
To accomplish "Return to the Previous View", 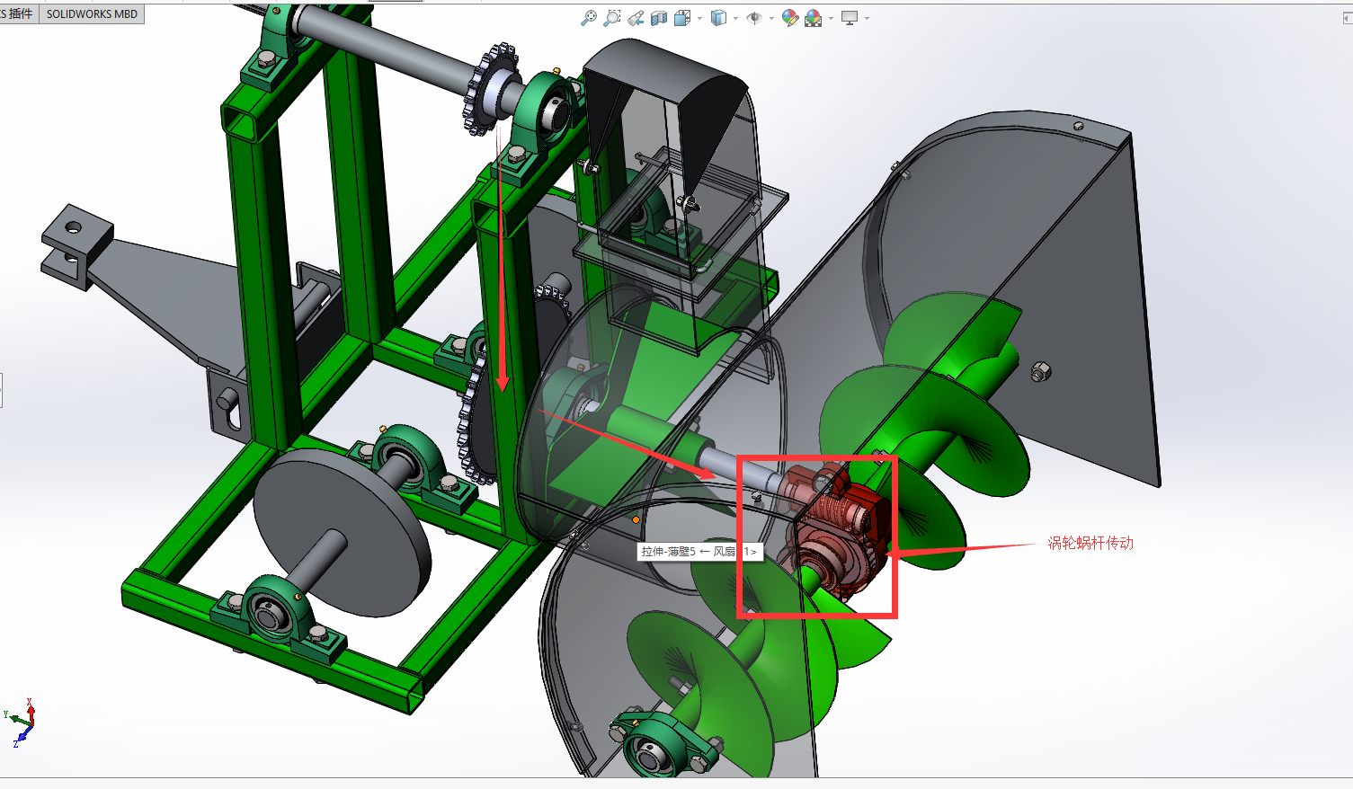I will point(636,18).
